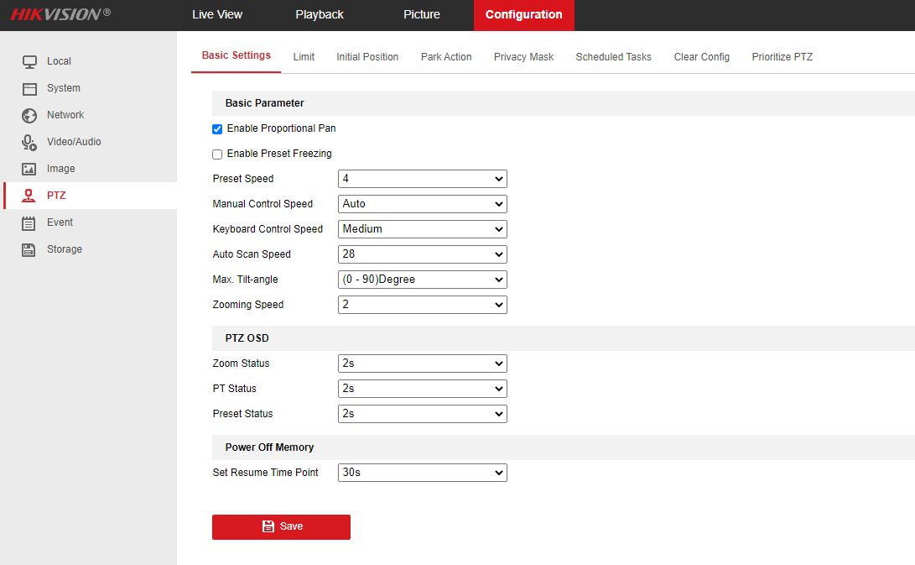The height and width of the screenshot is (565, 915).
Task: Select the Zoom Status duration dropdown
Action: 423,364
